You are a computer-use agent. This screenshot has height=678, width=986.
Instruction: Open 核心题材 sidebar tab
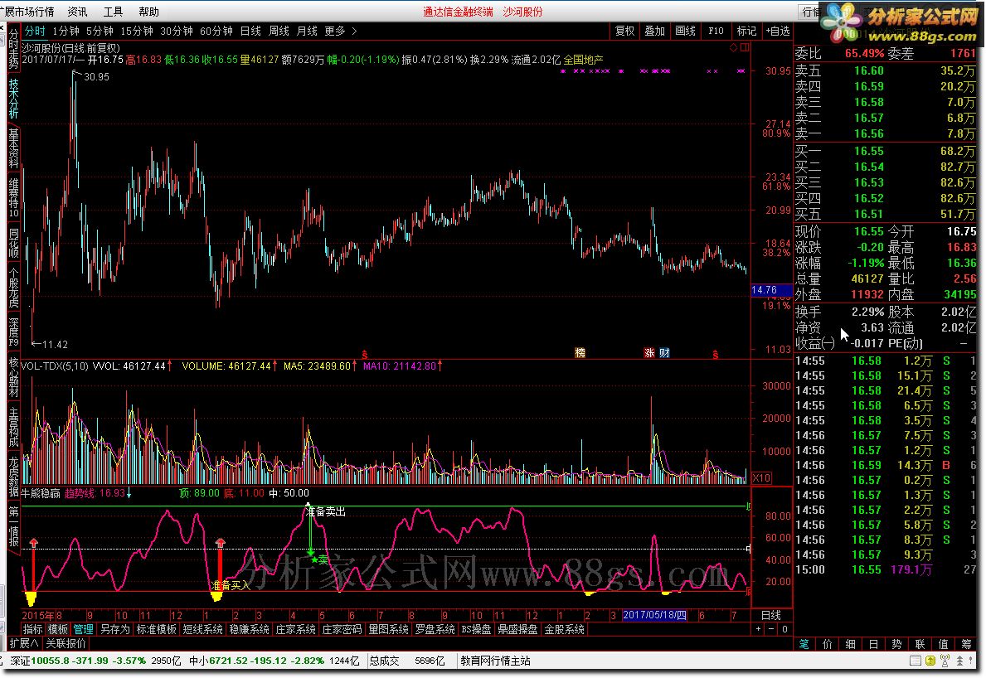(x=14, y=377)
